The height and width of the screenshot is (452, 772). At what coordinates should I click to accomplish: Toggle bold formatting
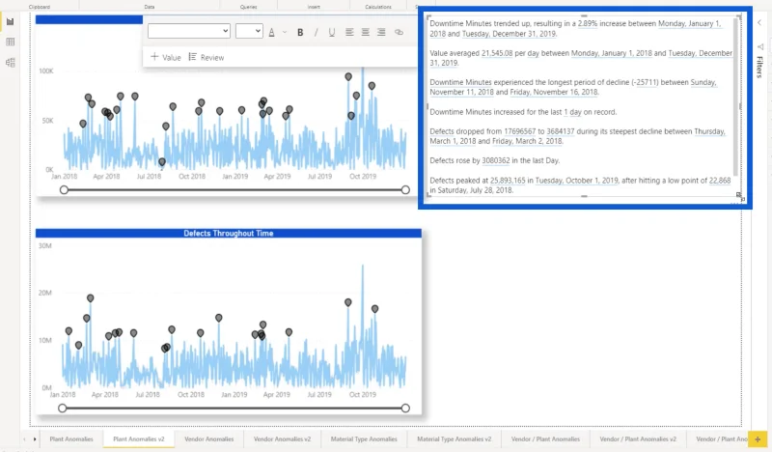pyautogui.click(x=300, y=32)
